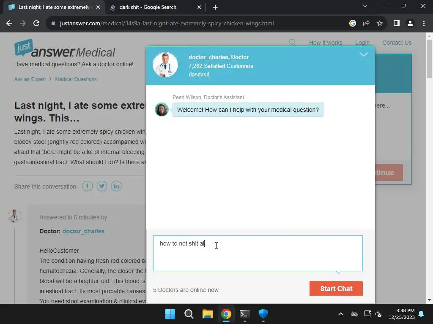Open the browser side panel

[x=397, y=24]
